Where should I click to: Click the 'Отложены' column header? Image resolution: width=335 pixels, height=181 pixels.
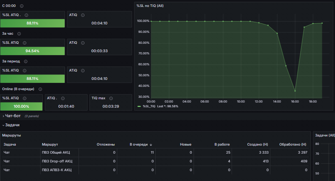click(106, 145)
